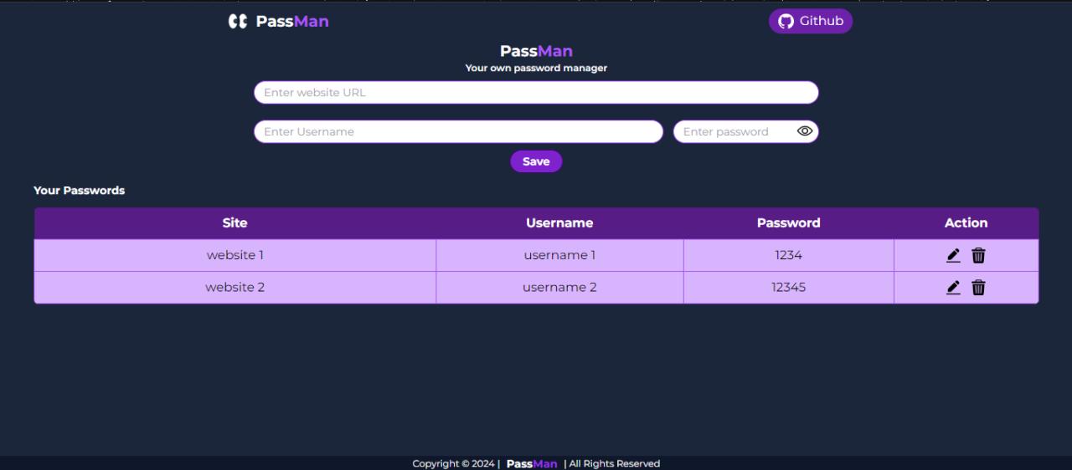Image resolution: width=1072 pixels, height=470 pixels.
Task: Select the password '1234' cell
Action: 788,255
